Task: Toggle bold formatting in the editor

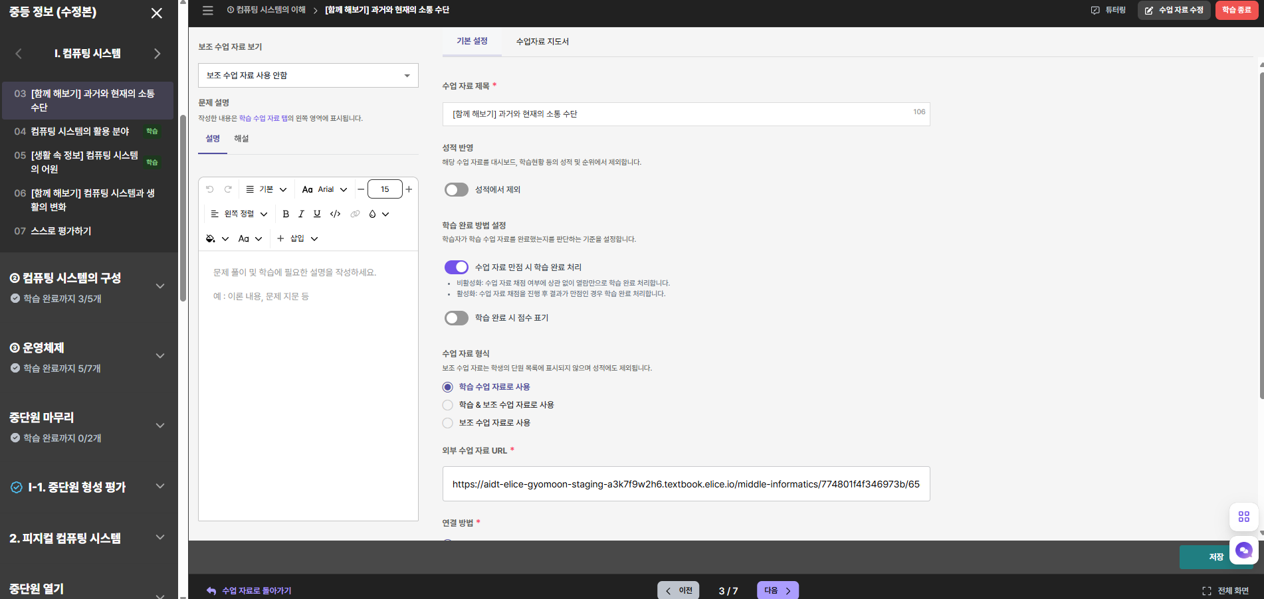Action: 286,214
